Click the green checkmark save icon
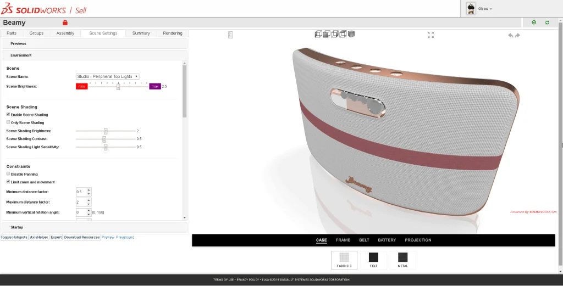Viewport: 563px width, 286px height. (x=534, y=23)
